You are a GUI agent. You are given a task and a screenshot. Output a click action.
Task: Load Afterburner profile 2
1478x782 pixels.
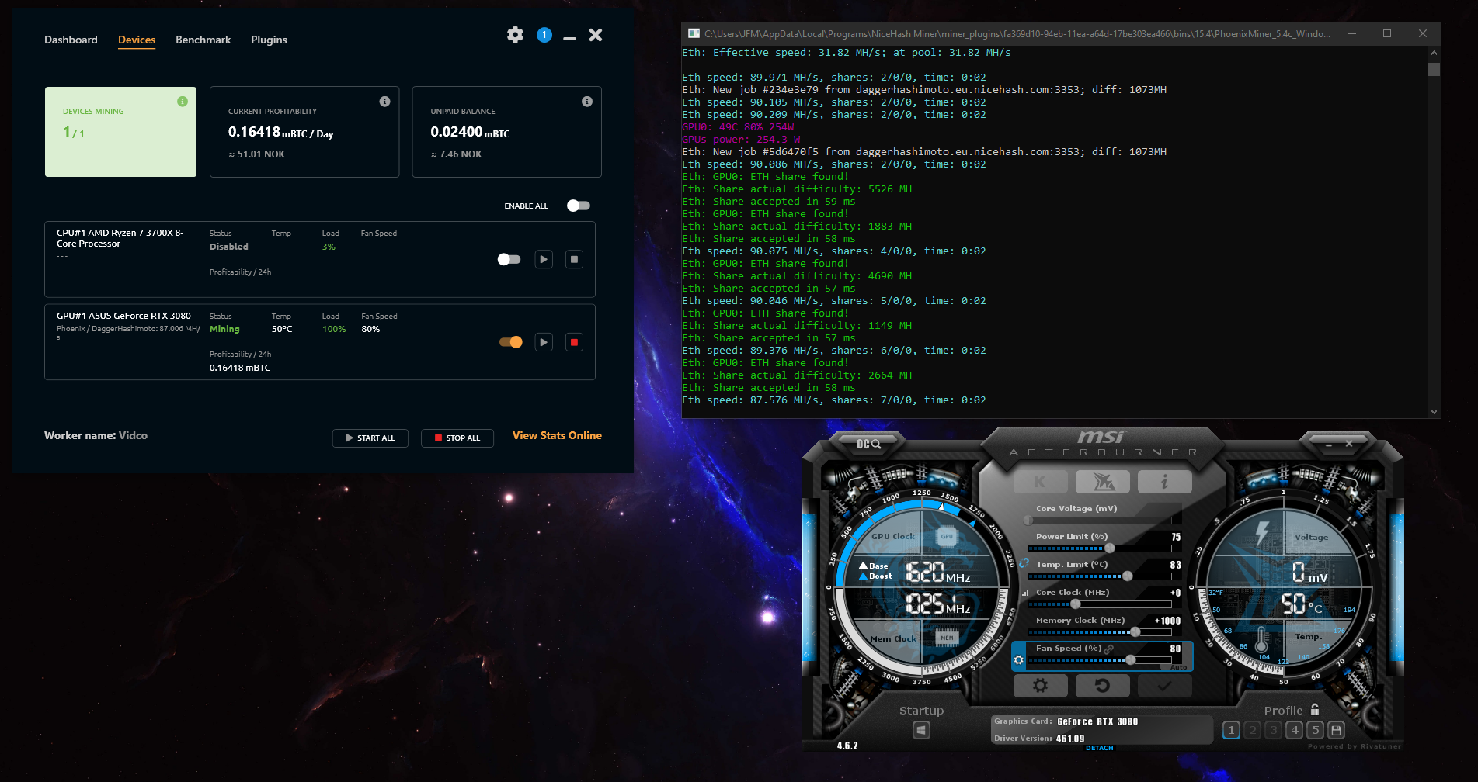click(x=1252, y=730)
